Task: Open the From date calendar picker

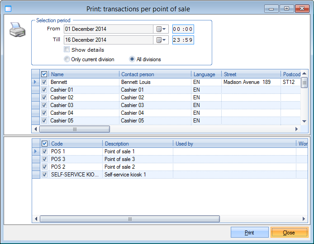Action: tap(161, 29)
